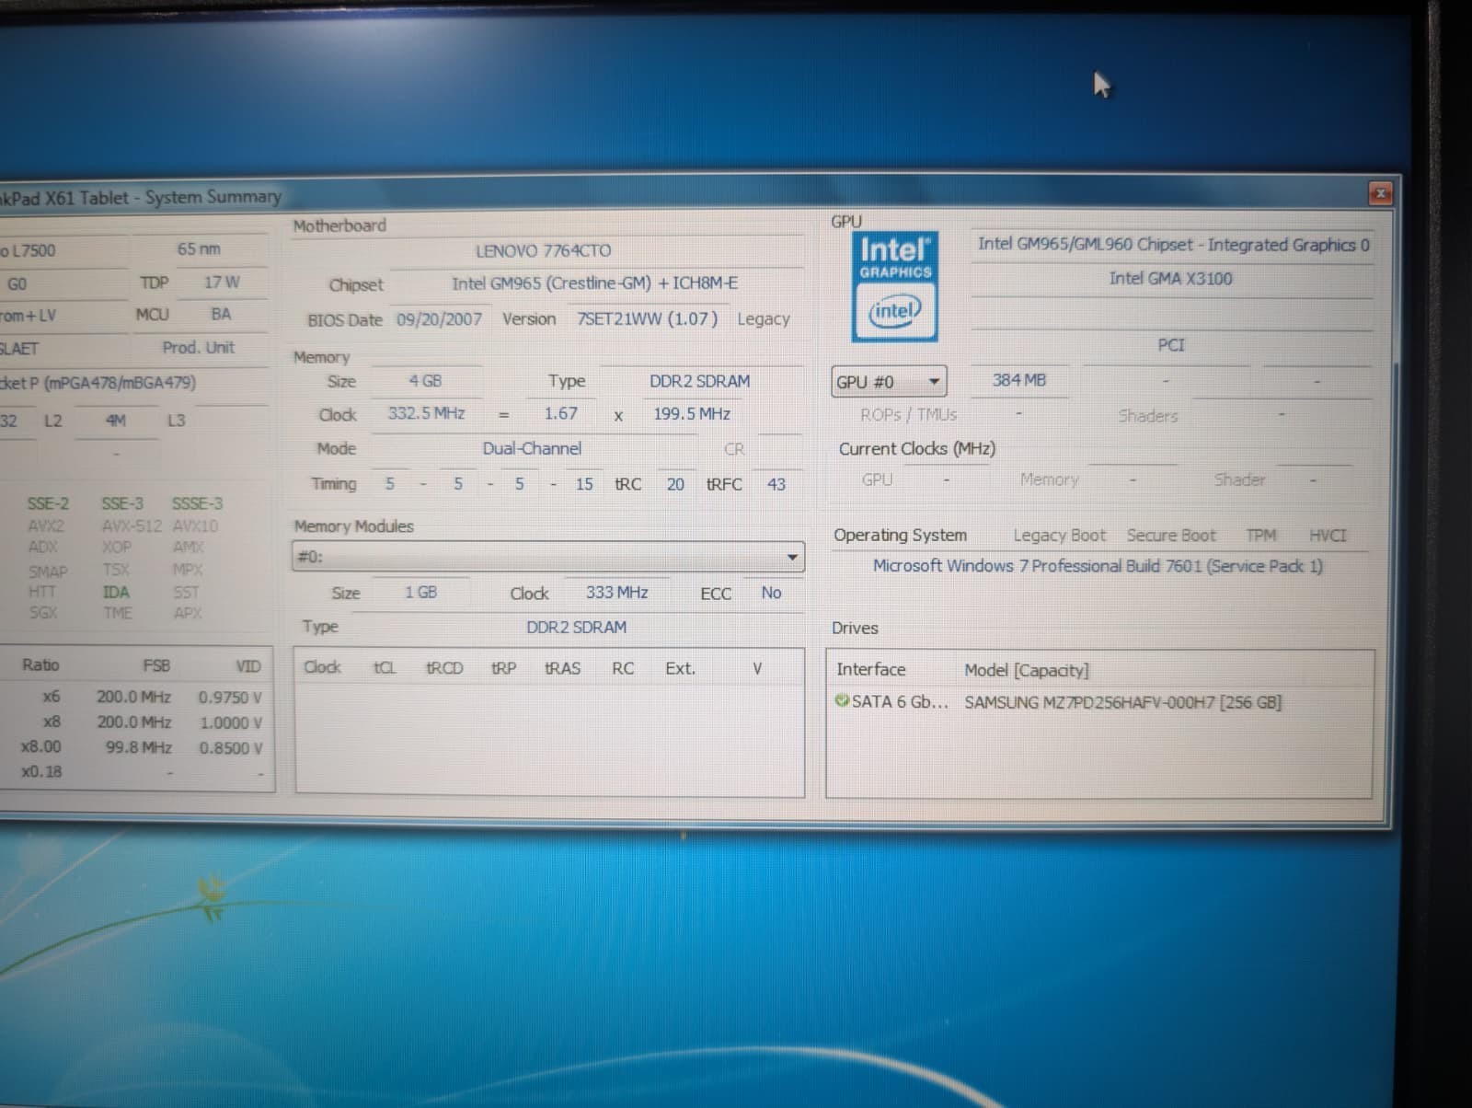Click the SSE-2 feature flag
Image resolution: width=1472 pixels, height=1108 pixels.
point(48,503)
